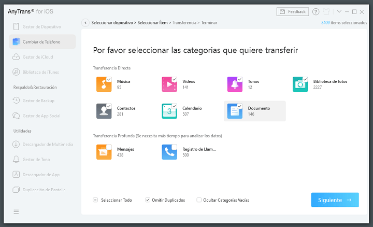Click the Calendario count '507'

click(x=185, y=114)
